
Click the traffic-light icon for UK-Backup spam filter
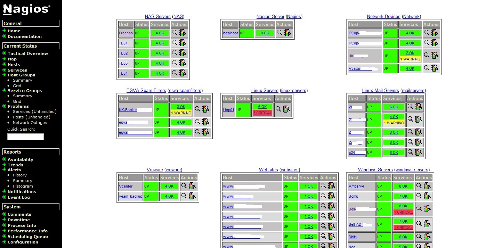206,109
